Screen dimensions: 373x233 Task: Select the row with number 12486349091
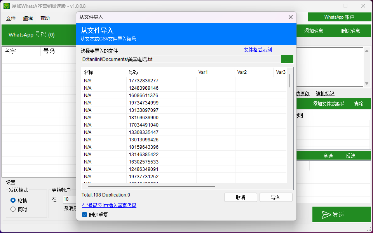click(184, 169)
